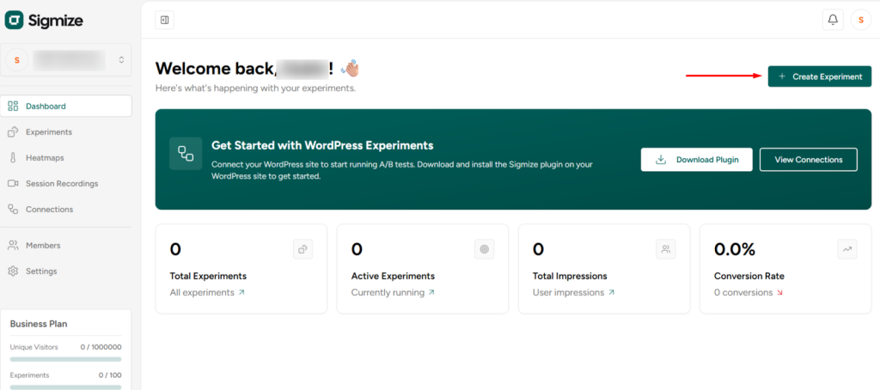Click the download arrow icon on Download Plugin

[x=661, y=160]
